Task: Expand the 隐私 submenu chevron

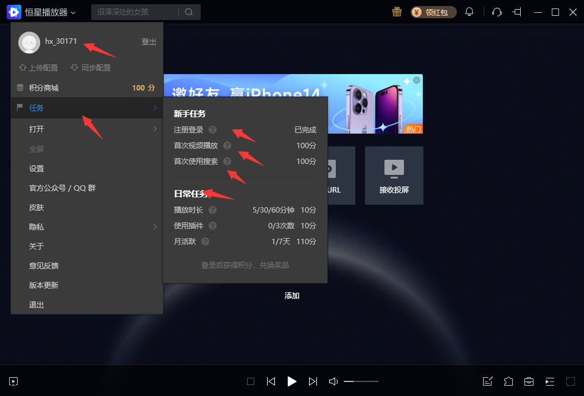Action: tap(155, 227)
